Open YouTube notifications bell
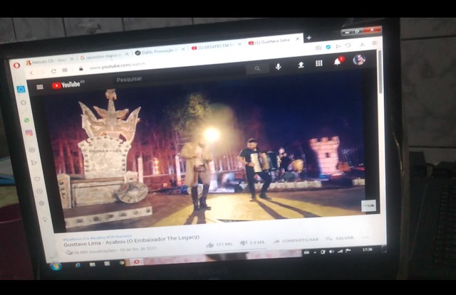This screenshot has height=295, width=456. coord(338,61)
